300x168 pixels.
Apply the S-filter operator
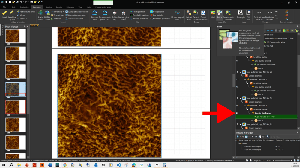pos(115,15)
